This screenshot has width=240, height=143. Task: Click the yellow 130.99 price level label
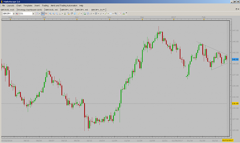235,104
